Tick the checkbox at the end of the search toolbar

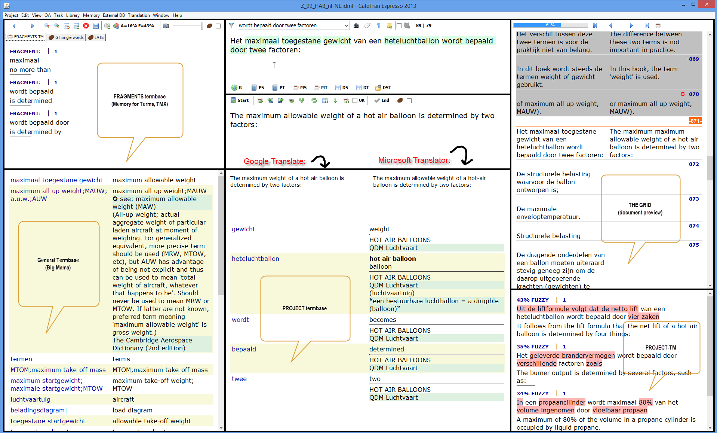pyautogui.click(x=399, y=25)
